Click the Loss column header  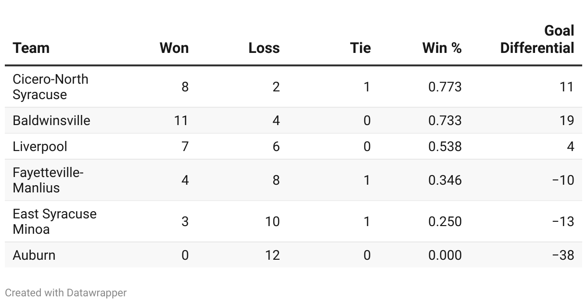pos(264,48)
